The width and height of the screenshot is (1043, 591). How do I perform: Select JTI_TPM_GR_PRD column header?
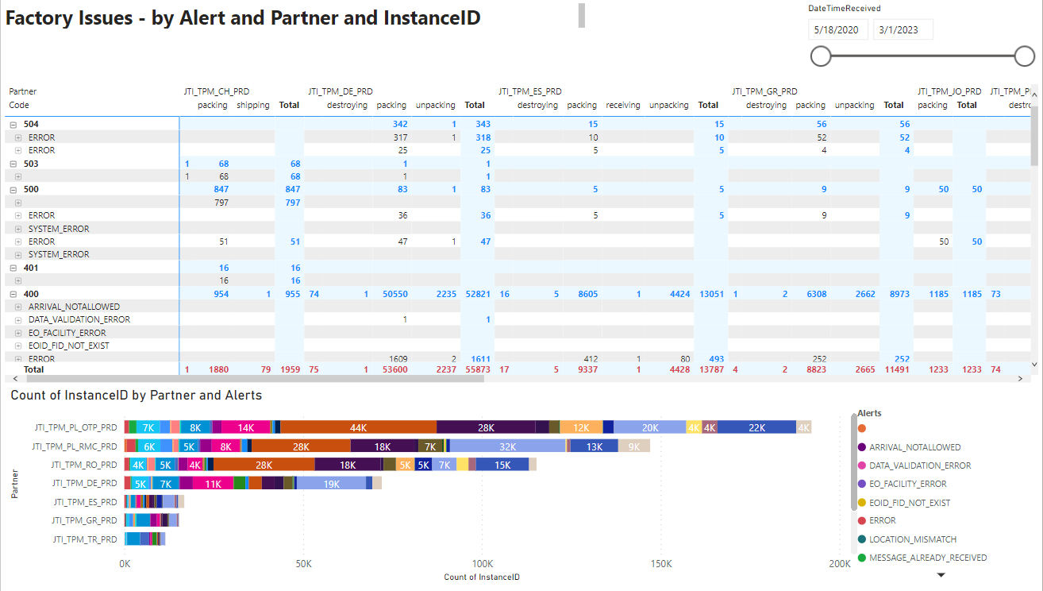(764, 91)
